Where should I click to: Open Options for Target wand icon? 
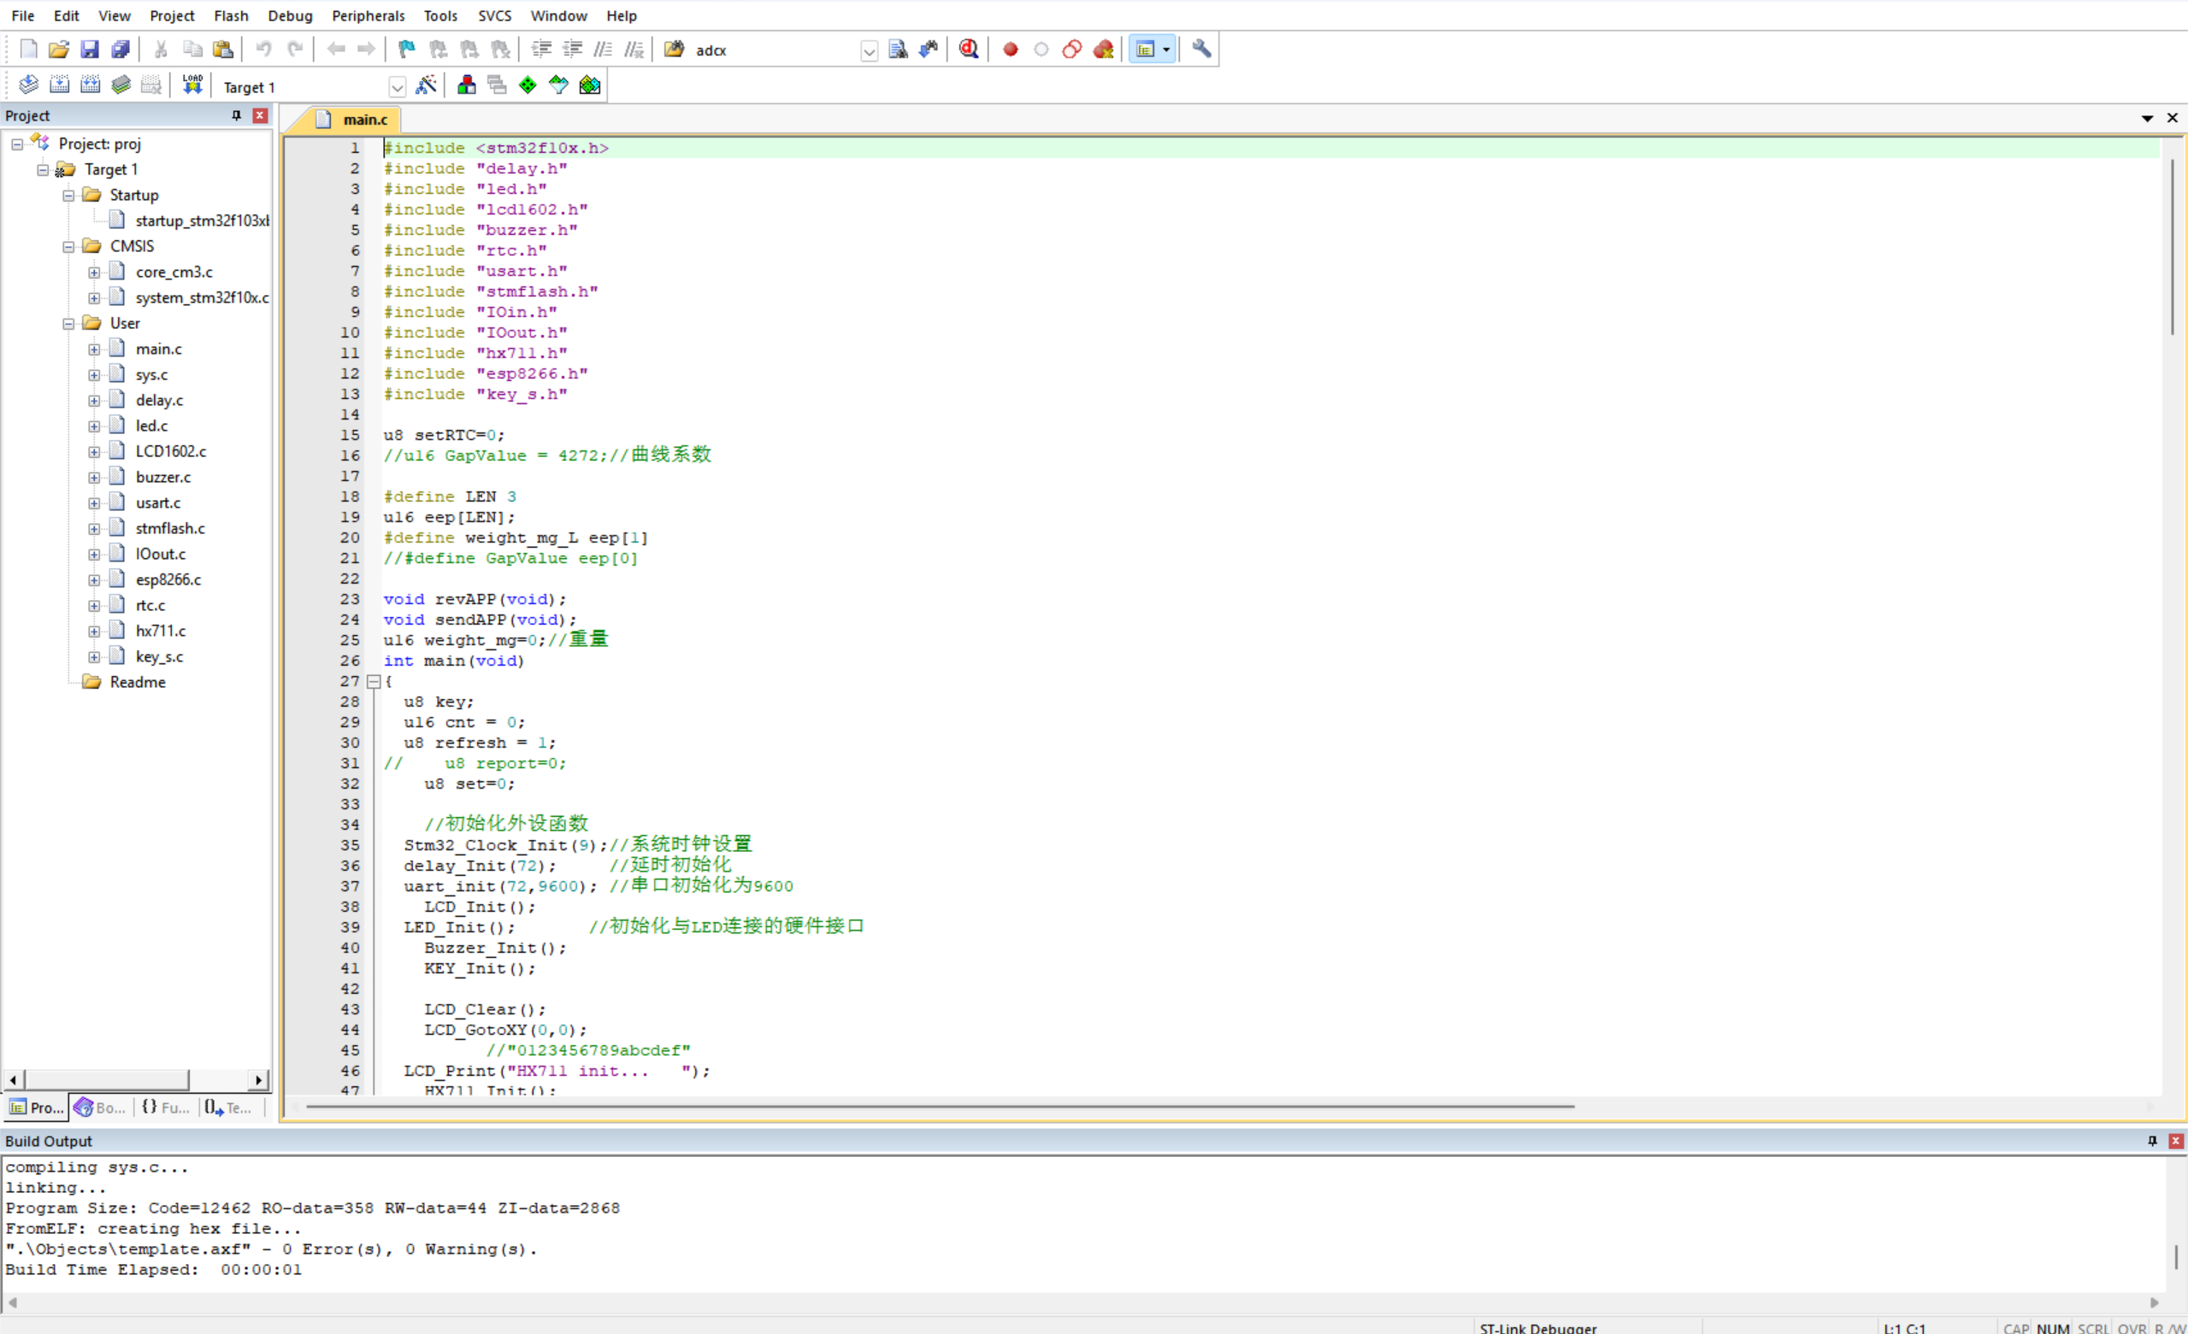pyautogui.click(x=427, y=85)
